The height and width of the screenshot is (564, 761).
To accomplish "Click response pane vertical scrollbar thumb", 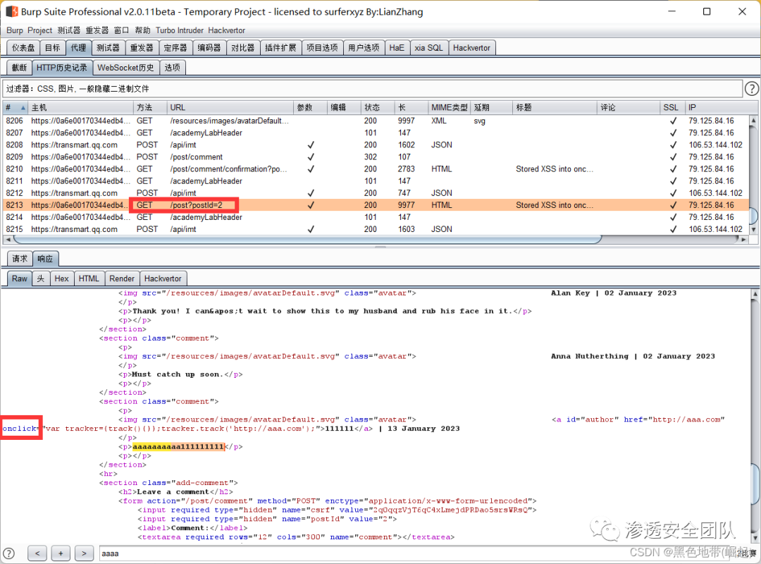I will [755, 484].
